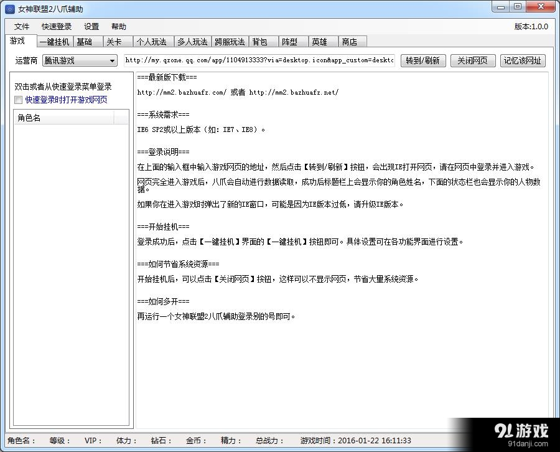Screen dimensions: 560x452
Task: Switch to the 多人玩法 tab
Action: [193, 42]
